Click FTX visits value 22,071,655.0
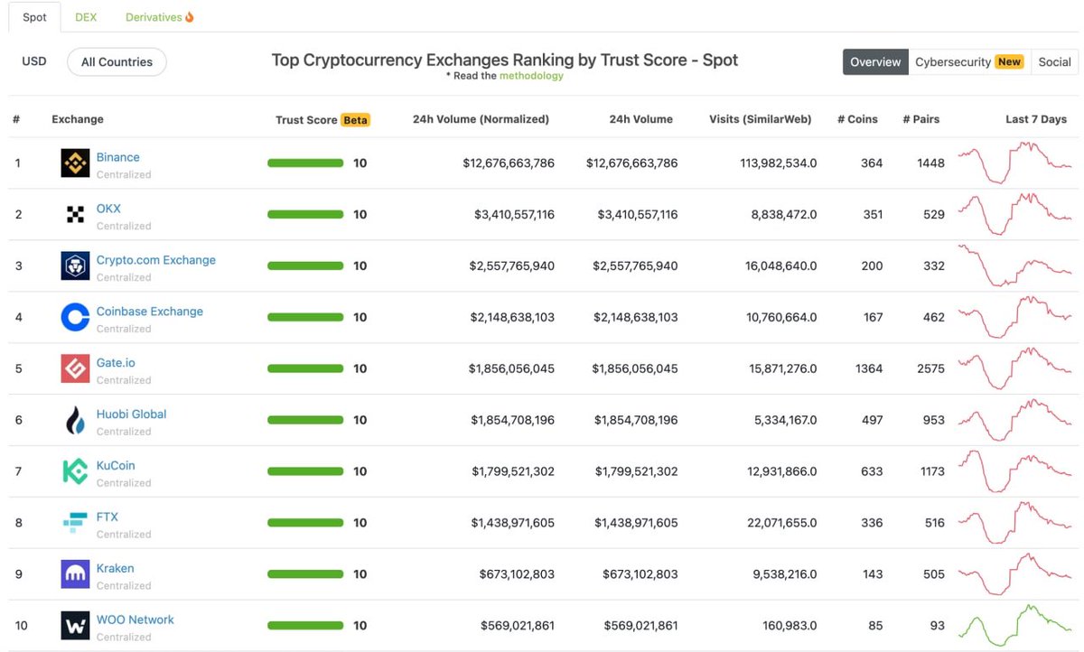 tap(781, 523)
